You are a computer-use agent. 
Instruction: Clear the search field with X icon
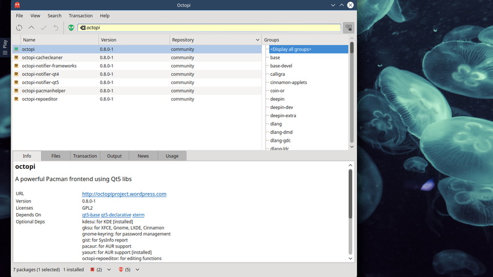(x=82, y=28)
